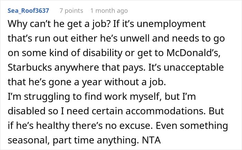Click the word unacceptable in the comment
This screenshot has width=242, height=150.
tap(194, 68)
